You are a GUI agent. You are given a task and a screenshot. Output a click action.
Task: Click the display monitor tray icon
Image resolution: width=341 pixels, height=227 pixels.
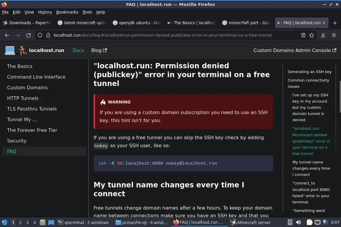(x=318, y=223)
